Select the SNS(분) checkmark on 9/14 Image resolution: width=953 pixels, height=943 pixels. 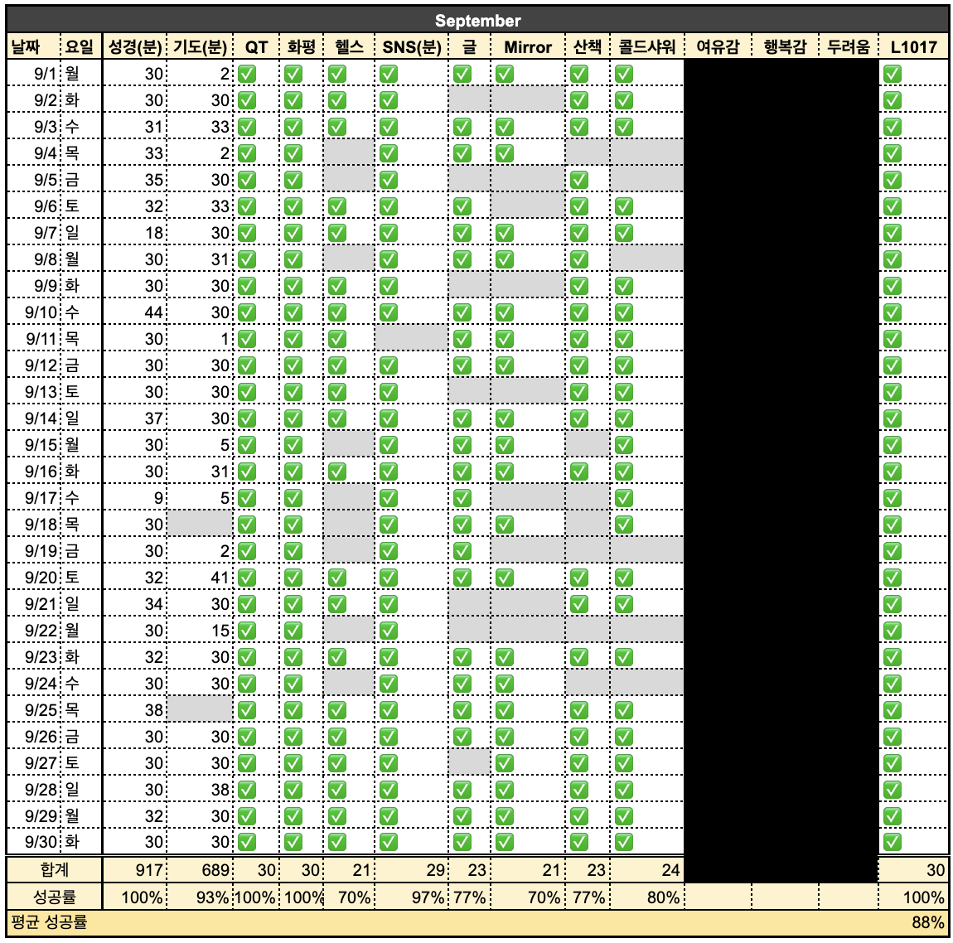389,418
